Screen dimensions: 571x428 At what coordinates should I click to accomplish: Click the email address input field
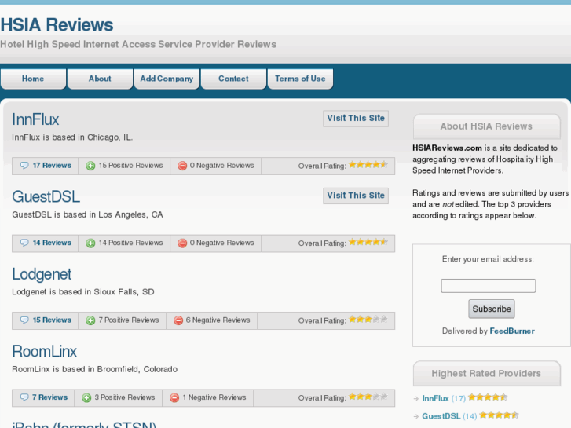click(488, 286)
